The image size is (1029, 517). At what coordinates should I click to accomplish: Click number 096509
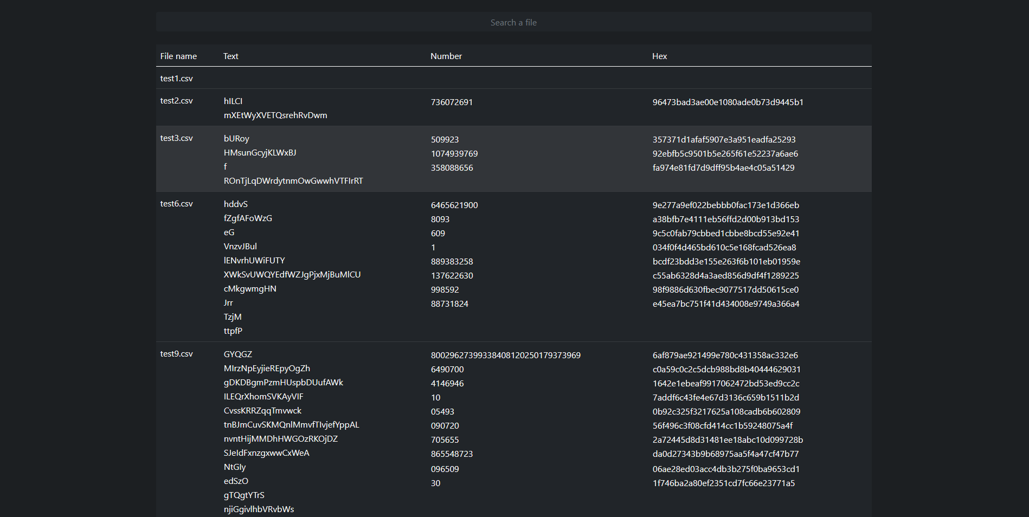[445, 469]
